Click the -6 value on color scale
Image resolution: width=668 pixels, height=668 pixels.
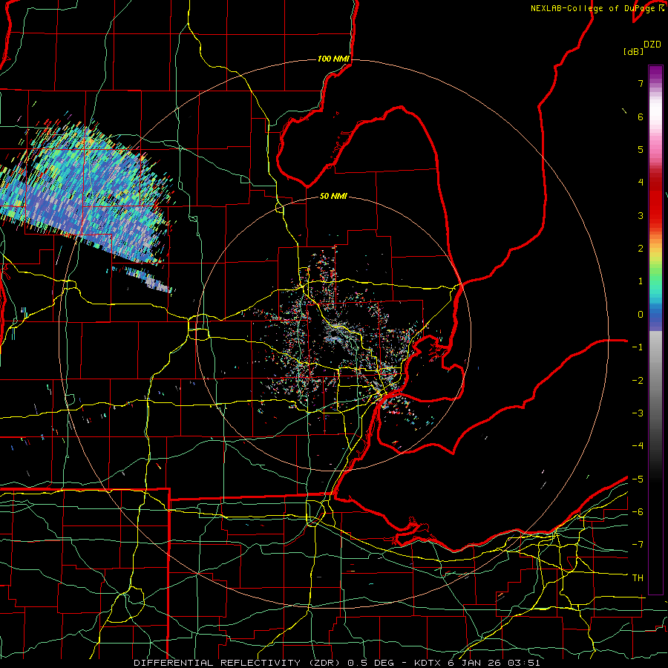(x=638, y=512)
